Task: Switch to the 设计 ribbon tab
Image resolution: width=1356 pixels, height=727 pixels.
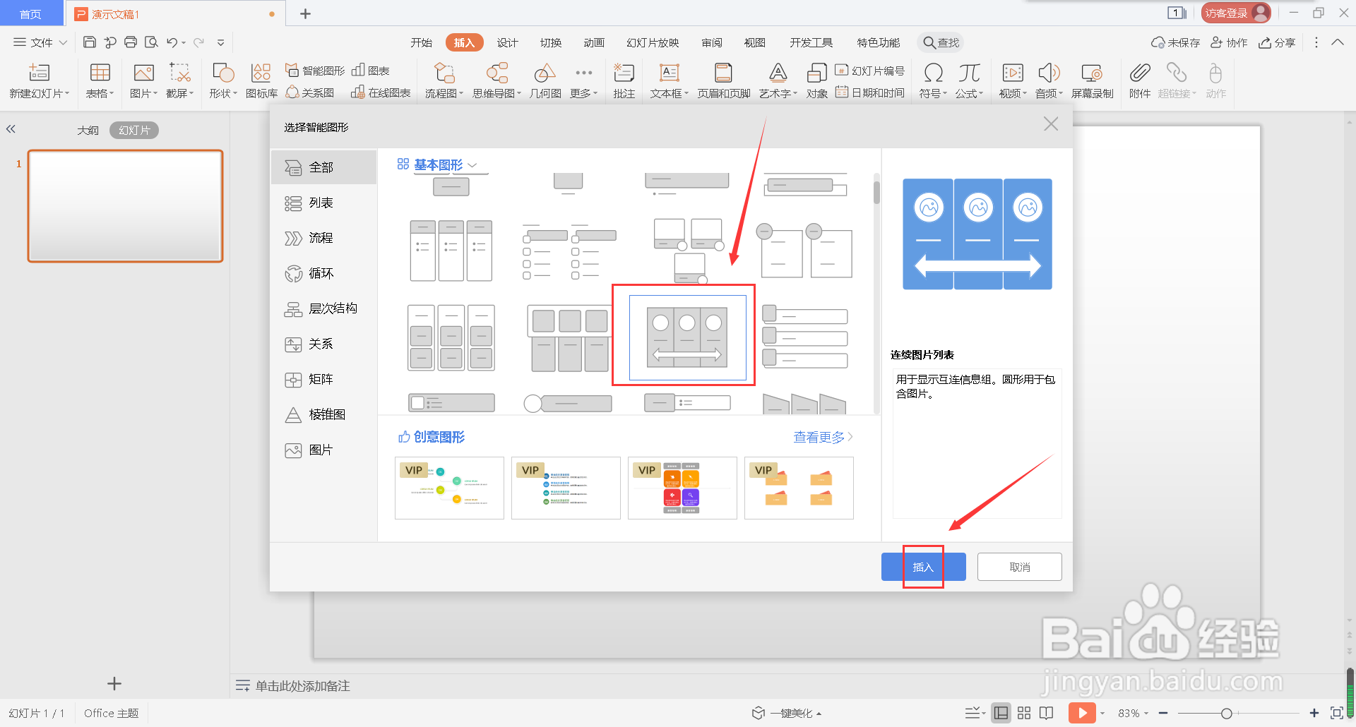Action: coord(507,42)
